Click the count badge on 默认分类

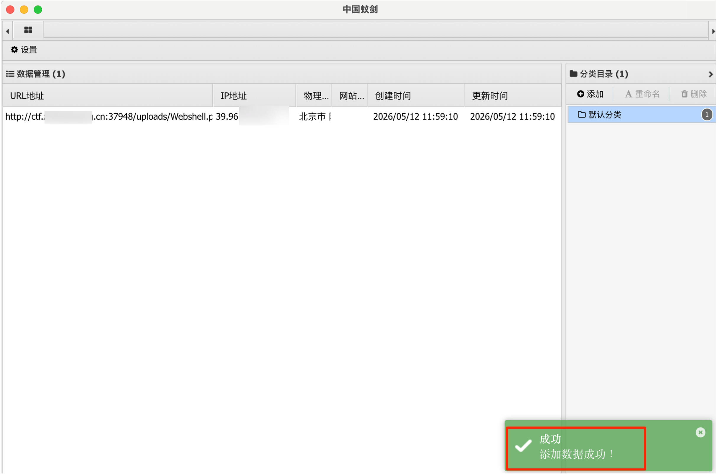tap(707, 115)
